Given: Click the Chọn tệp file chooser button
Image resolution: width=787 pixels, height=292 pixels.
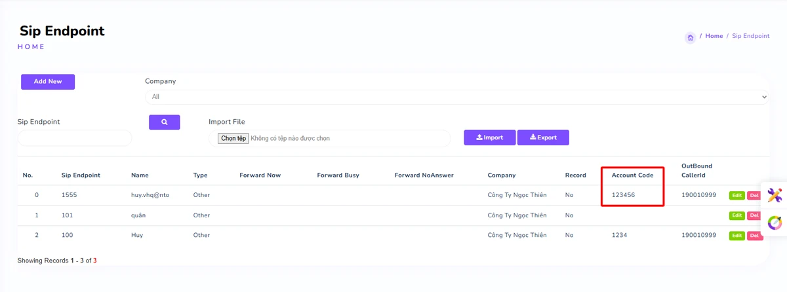Looking at the screenshot, I should [x=233, y=138].
